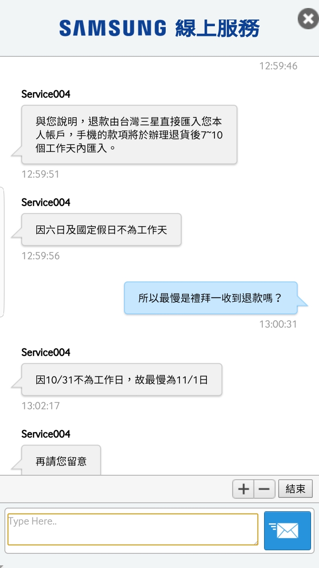Screen dimensions: 319x568
Task: Focus the Type Here message box
Action: click(x=133, y=529)
